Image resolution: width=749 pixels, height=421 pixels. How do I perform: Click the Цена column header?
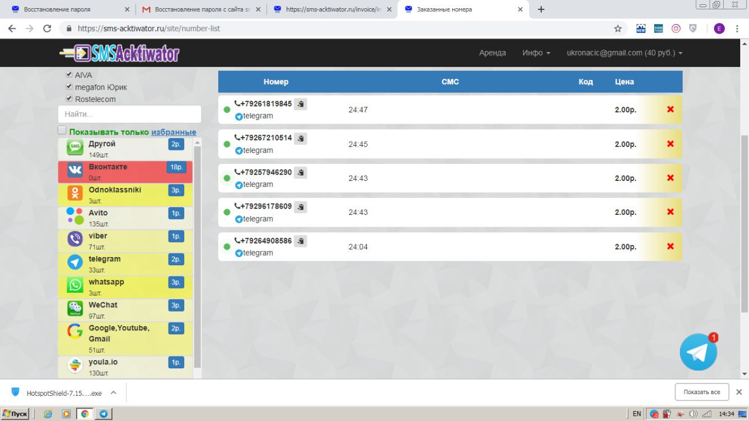coord(624,81)
